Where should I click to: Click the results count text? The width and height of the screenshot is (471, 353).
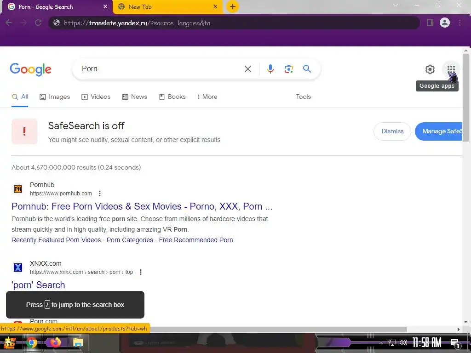click(x=76, y=167)
